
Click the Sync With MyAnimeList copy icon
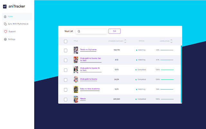click(5, 24)
